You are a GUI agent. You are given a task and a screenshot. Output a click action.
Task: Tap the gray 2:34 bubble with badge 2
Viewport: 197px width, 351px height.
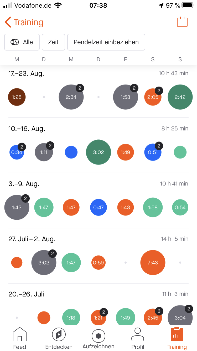[71, 97]
